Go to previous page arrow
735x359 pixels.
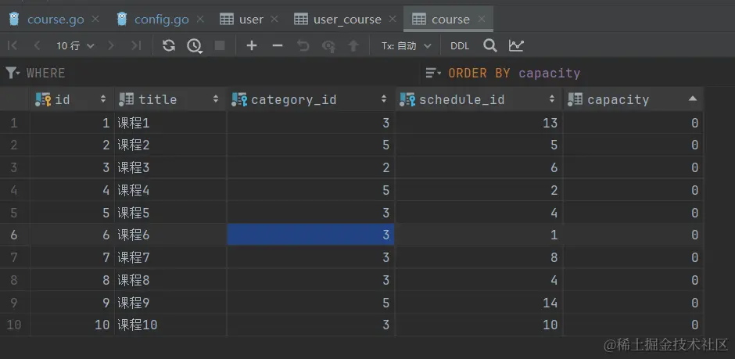click(38, 45)
